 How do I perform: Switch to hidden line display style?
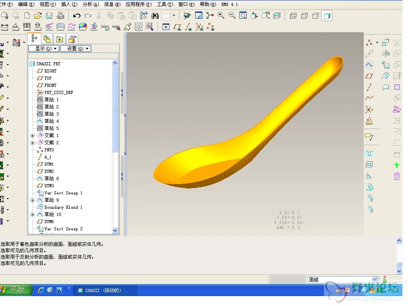point(304,16)
